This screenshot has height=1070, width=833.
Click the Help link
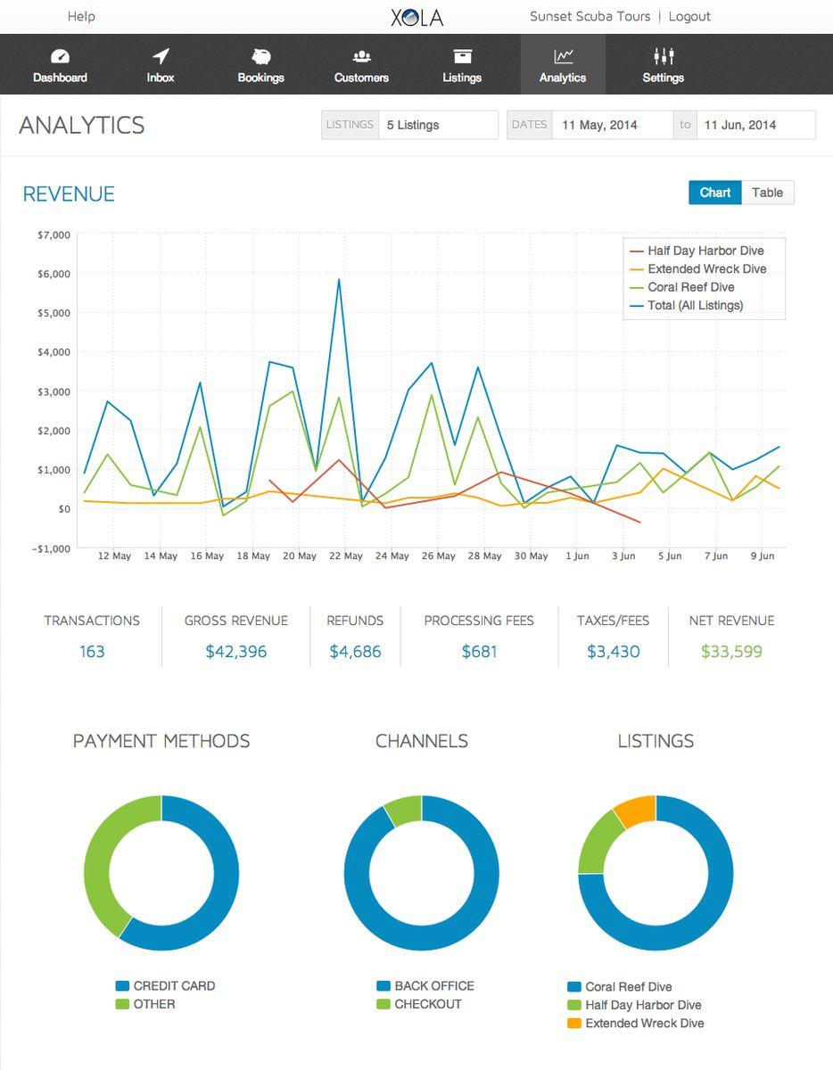click(81, 16)
